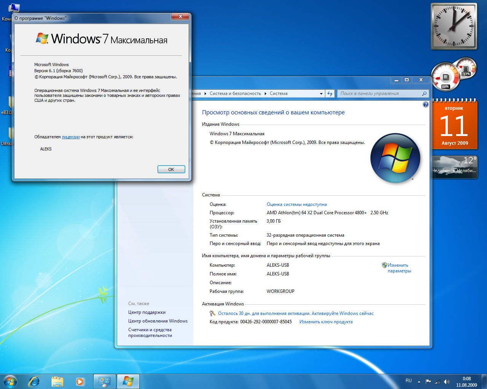Click the keys icon by activation link
Screen dimensions: 487x389
pyautogui.click(x=213, y=313)
